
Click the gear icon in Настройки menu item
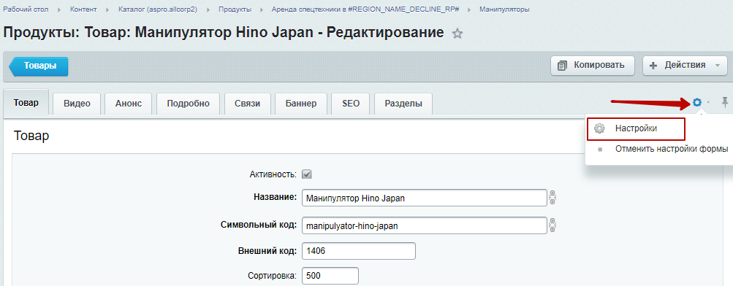[x=600, y=128]
